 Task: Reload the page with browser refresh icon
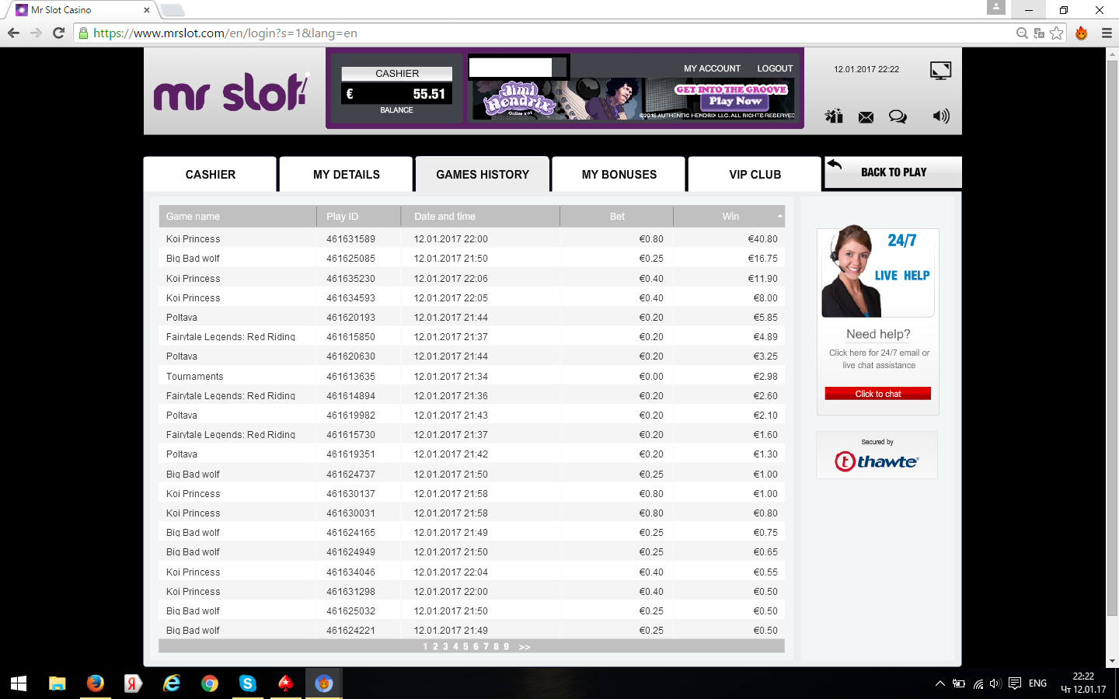[x=58, y=33]
